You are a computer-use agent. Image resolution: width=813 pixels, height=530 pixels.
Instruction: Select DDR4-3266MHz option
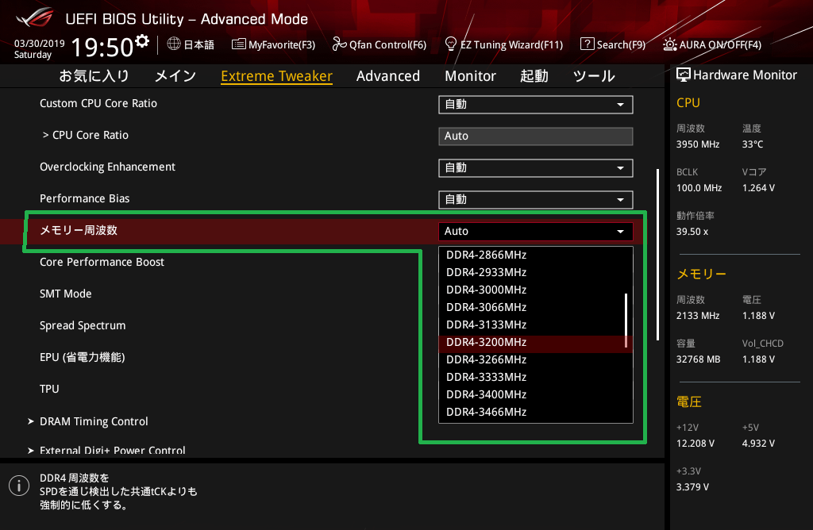(x=536, y=359)
